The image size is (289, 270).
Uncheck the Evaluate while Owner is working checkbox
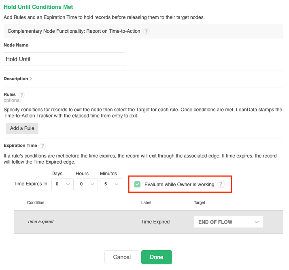pos(138,185)
